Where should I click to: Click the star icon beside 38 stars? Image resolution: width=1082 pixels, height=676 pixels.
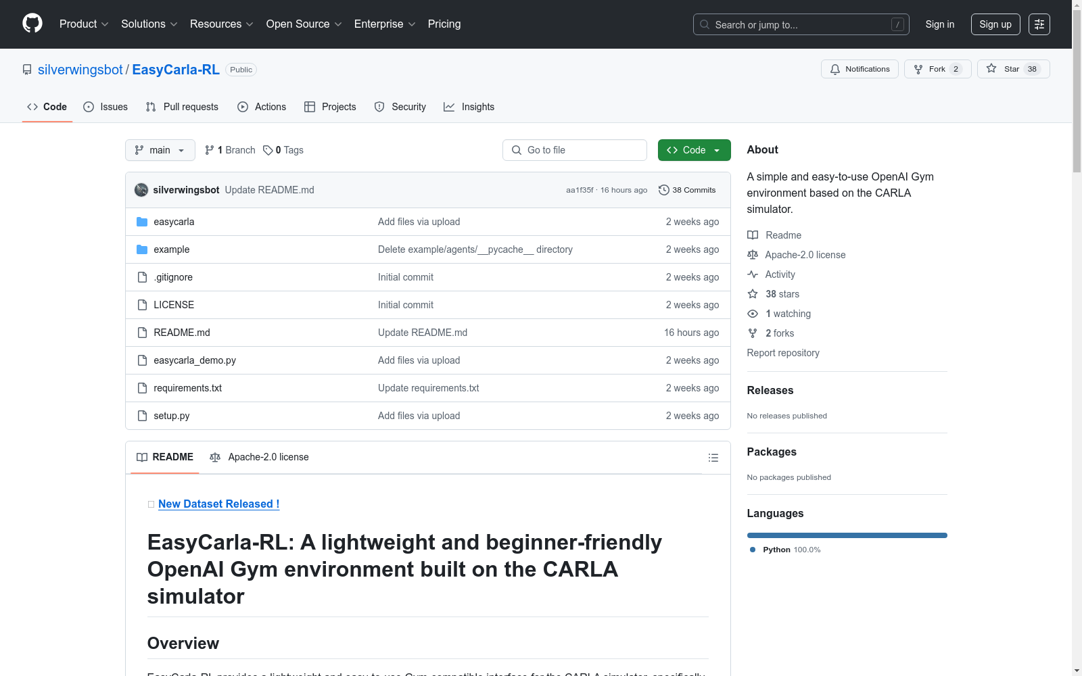point(753,294)
